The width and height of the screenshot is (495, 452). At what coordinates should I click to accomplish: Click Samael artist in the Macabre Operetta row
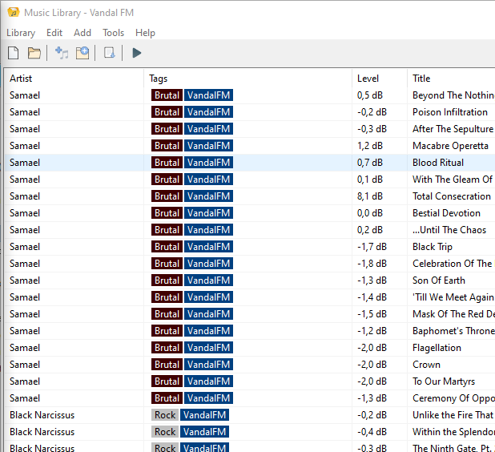(25, 146)
